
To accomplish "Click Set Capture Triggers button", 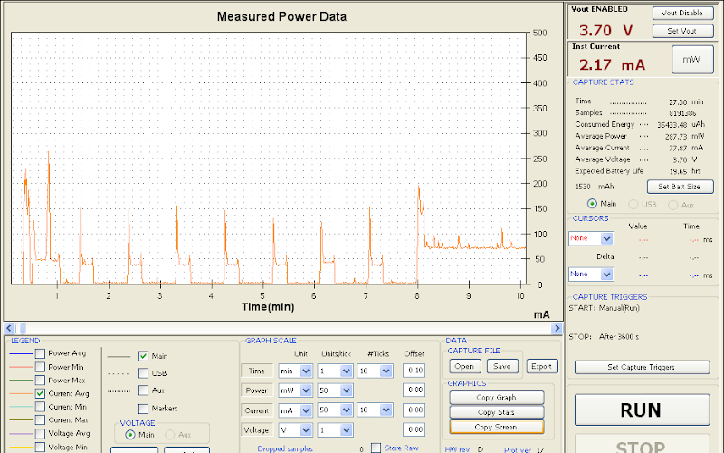I will tap(642, 367).
